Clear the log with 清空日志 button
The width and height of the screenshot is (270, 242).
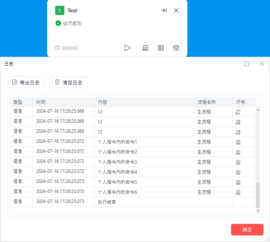click(68, 82)
